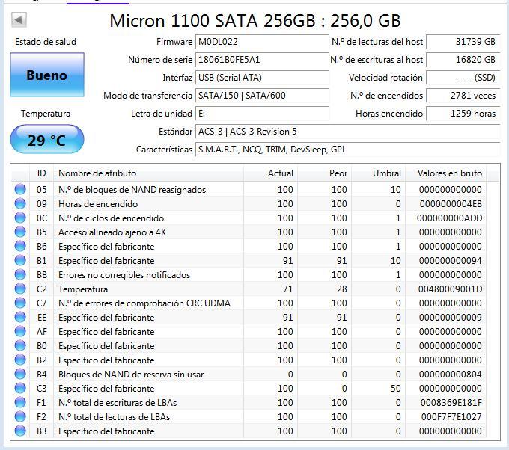The width and height of the screenshot is (509, 450).
Task: Select the row 'N.º de errores de comprobación CRC UDMA'
Action: pyautogui.click(x=249, y=303)
